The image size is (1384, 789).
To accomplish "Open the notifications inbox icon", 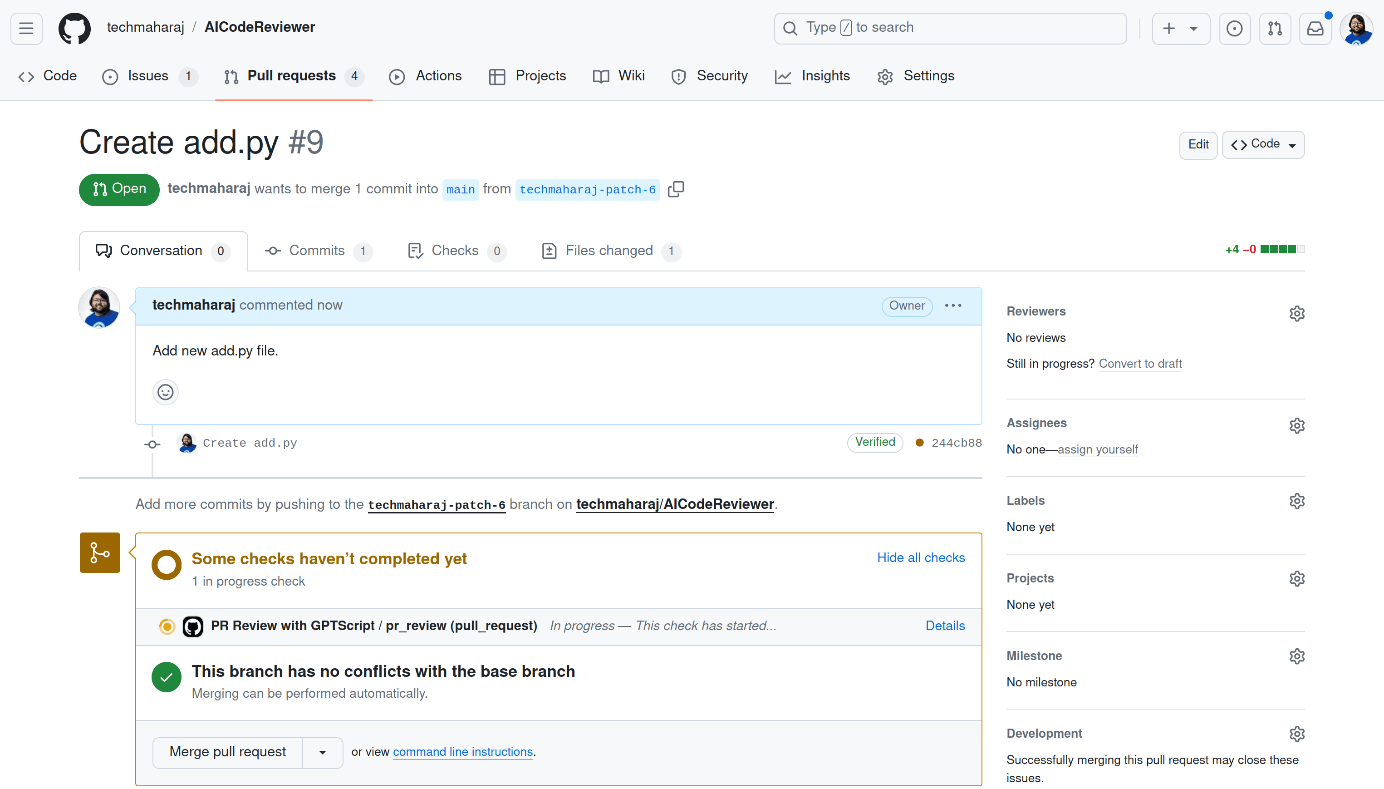I will [x=1315, y=28].
